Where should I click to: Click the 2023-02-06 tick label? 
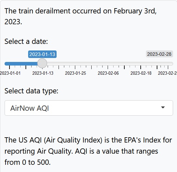(x=108, y=73)
